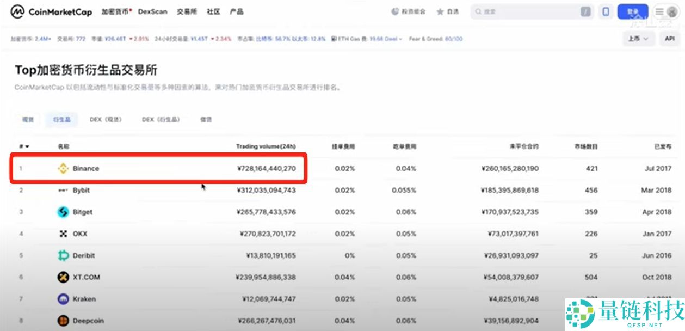
Task: Click the mobile app icon in header
Action: [x=606, y=11]
